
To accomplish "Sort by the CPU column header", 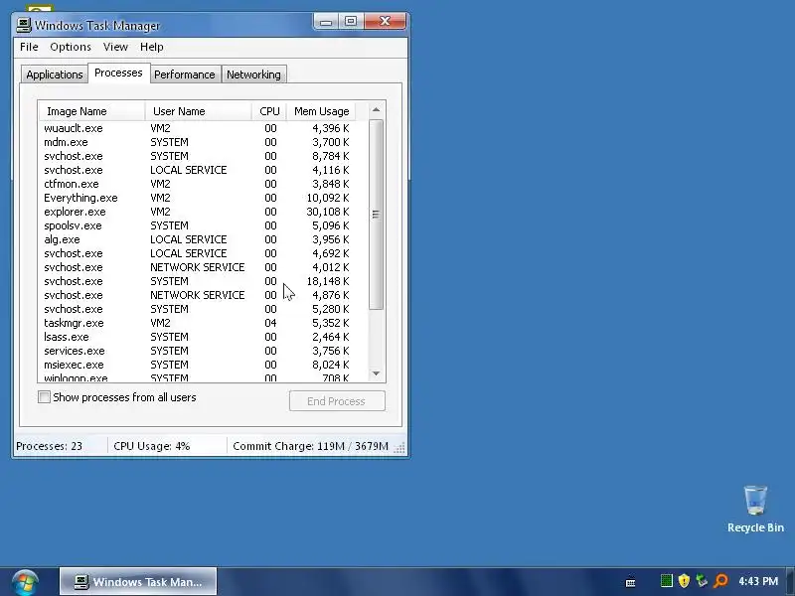I will (x=269, y=111).
